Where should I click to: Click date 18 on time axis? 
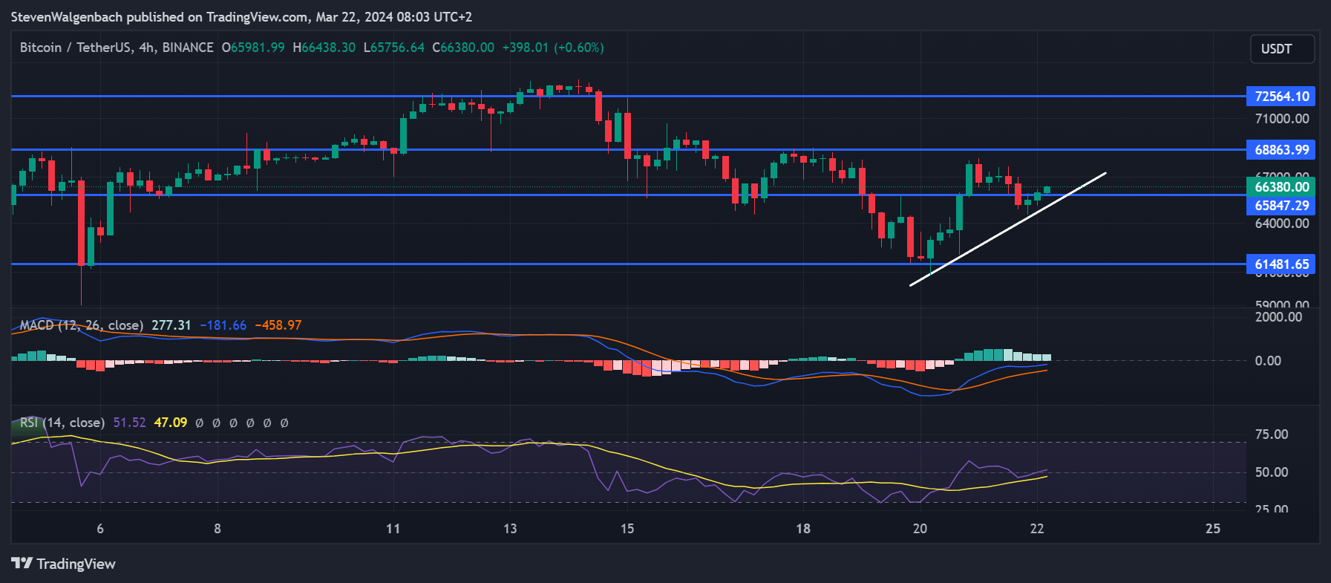(803, 529)
